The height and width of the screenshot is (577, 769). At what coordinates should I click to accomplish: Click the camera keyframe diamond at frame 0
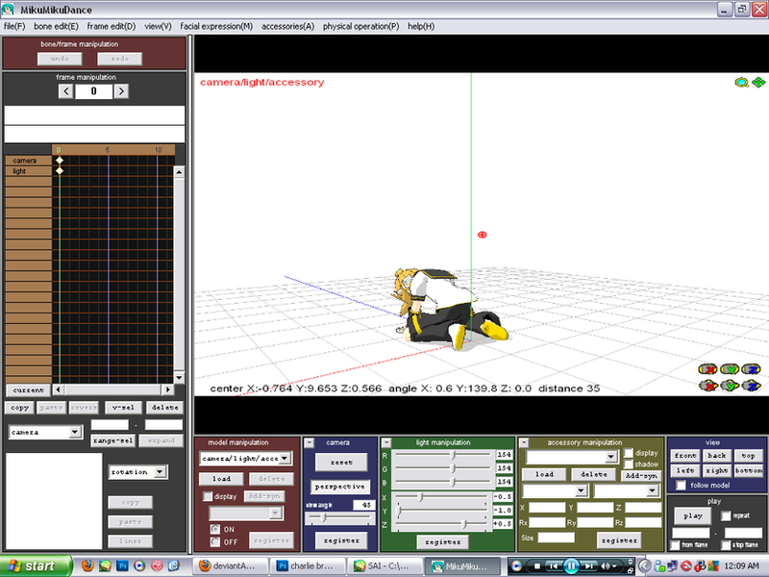point(60,161)
